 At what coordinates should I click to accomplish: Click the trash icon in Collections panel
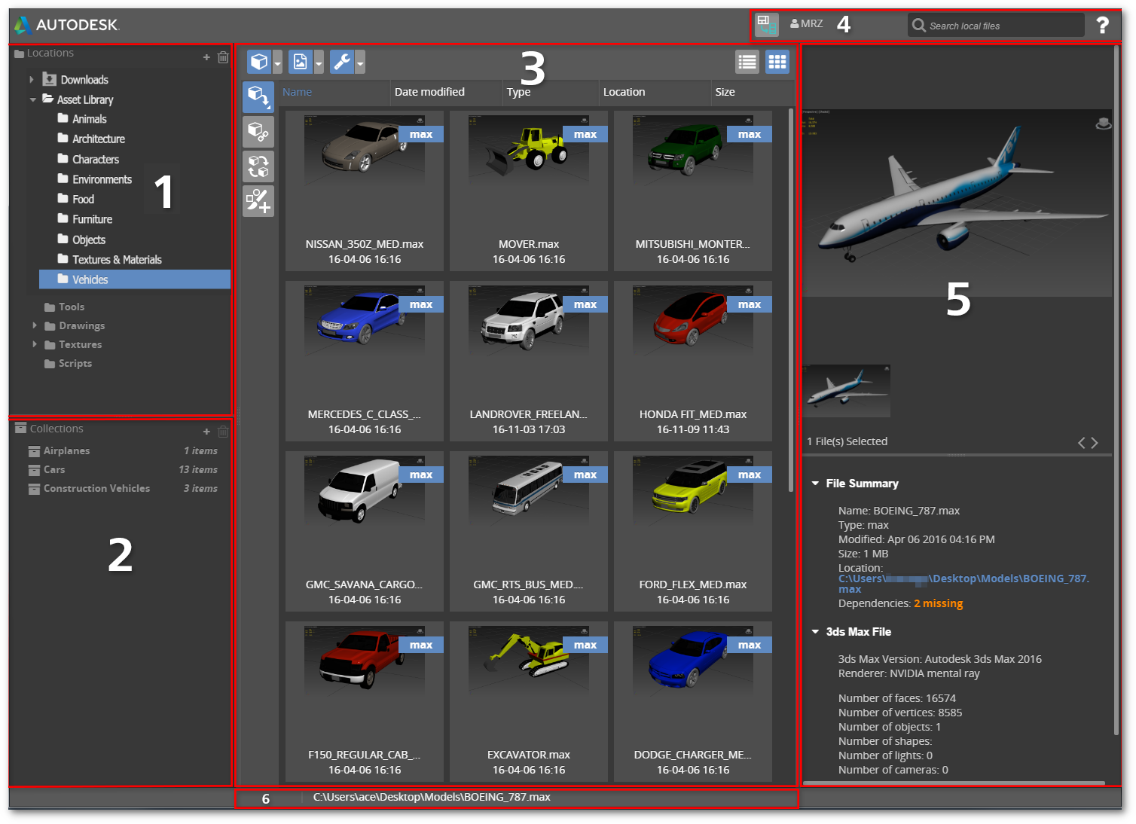pyautogui.click(x=223, y=432)
